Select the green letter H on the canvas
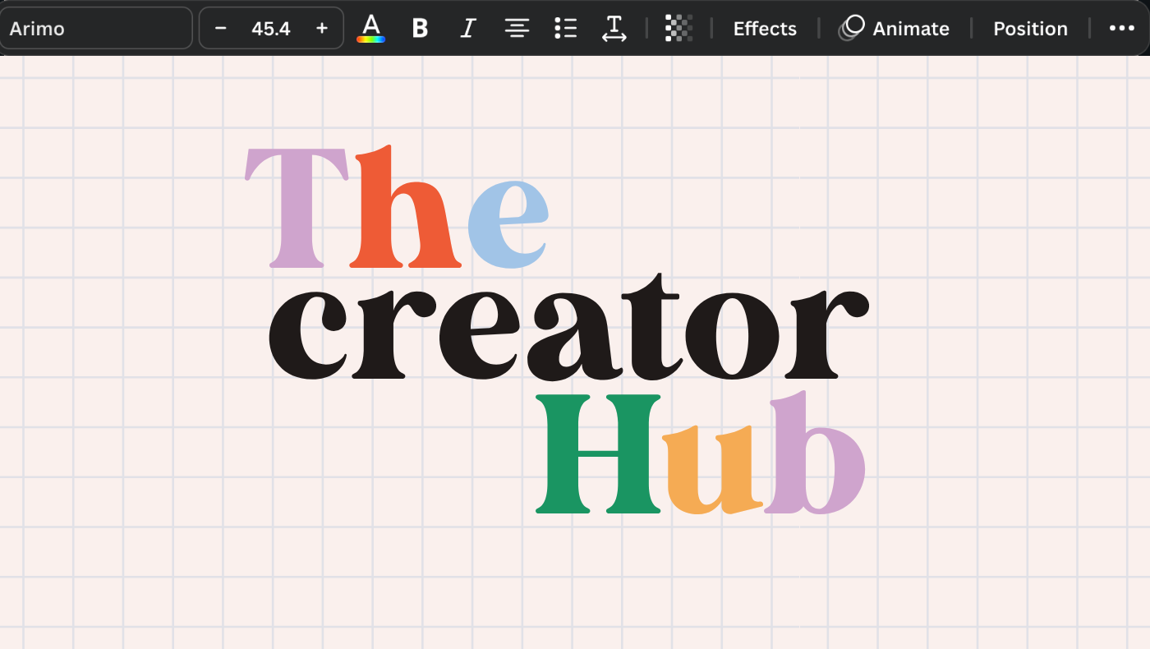 (598, 453)
